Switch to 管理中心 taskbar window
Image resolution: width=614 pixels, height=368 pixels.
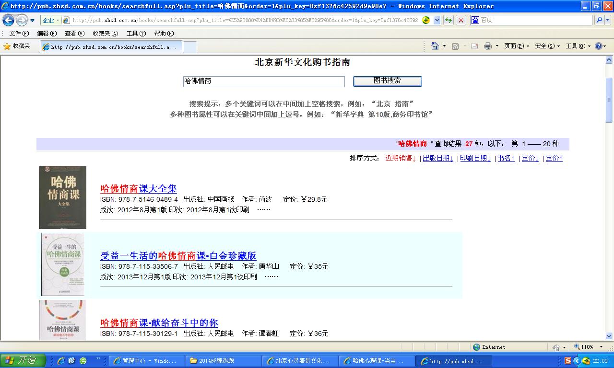146,361
